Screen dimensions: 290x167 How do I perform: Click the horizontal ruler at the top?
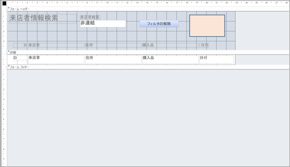click(148, 3)
